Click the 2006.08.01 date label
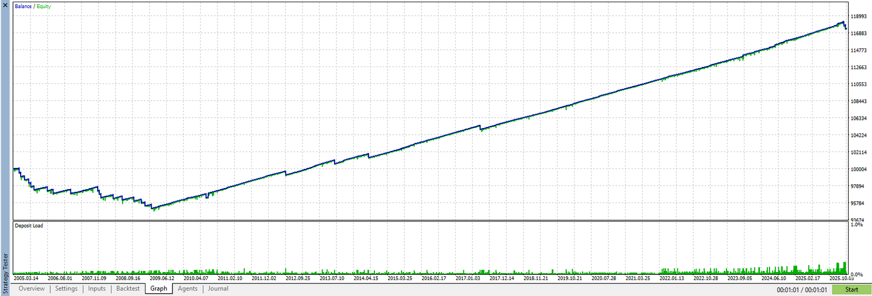This screenshot has width=872, height=296. [60, 279]
